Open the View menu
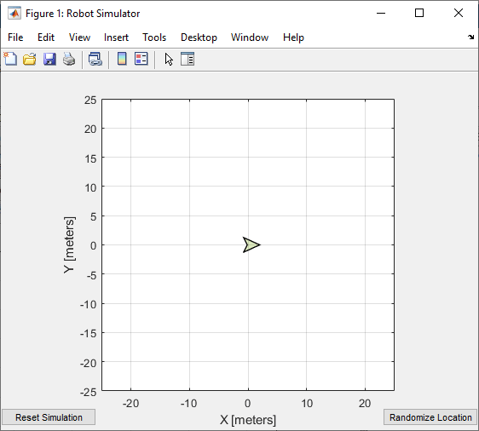Viewport: 479px width, 431px height. tap(79, 37)
